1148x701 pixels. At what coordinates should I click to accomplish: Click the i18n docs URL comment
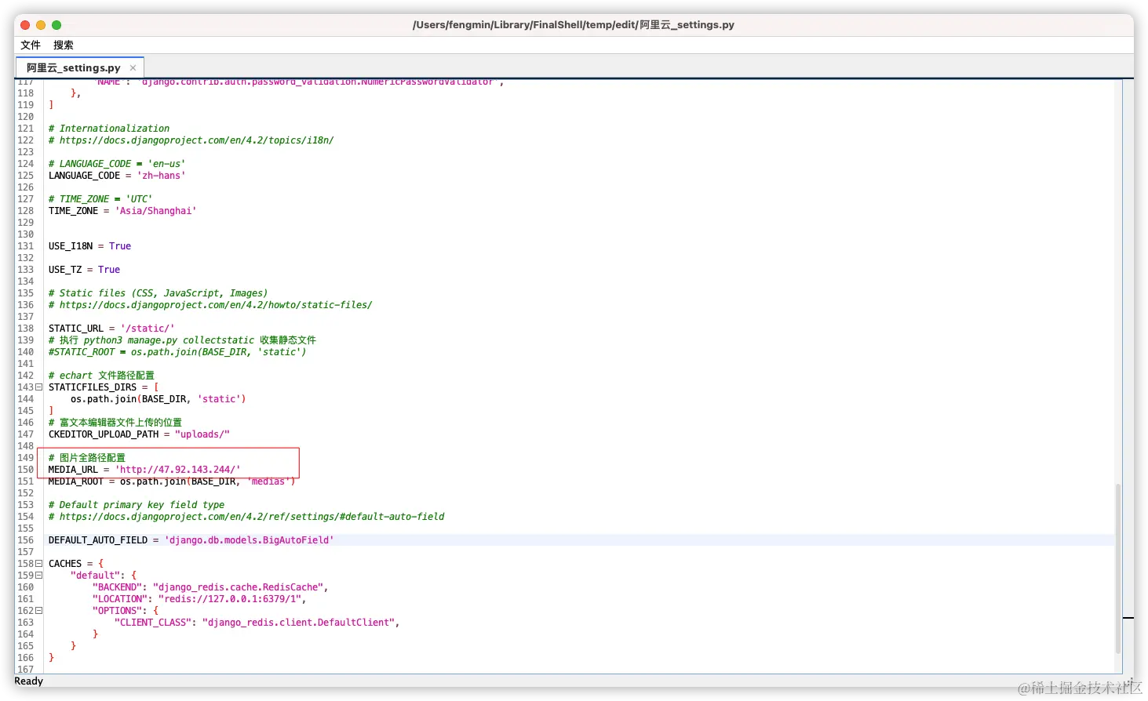pos(191,140)
